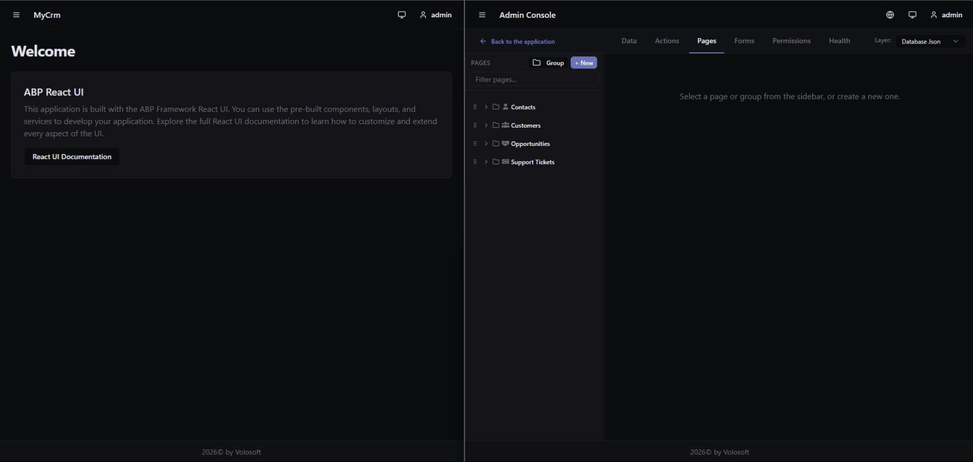Click the people icon of Customers row
973x462 pixels.
[x=505, y=125]
